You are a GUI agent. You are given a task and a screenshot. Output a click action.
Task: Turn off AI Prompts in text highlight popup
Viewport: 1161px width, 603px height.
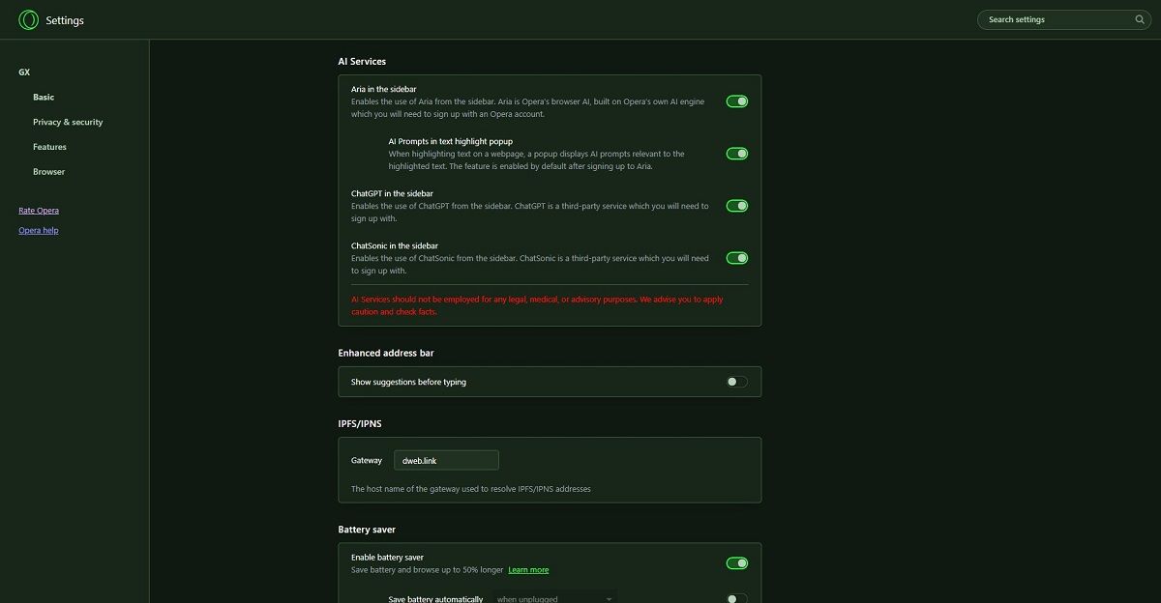[x=736, y=153]
